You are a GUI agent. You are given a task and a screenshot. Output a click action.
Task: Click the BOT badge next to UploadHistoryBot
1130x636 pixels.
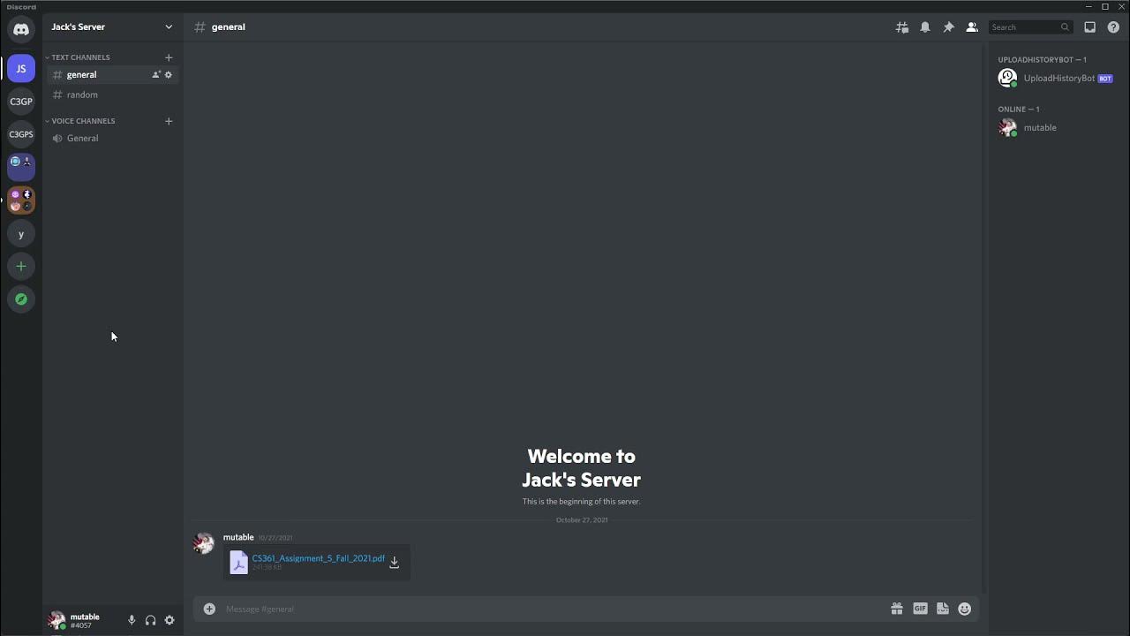pos(1105,79)
